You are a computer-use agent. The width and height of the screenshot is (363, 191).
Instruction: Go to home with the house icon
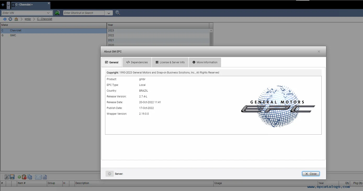pos(16,19)
